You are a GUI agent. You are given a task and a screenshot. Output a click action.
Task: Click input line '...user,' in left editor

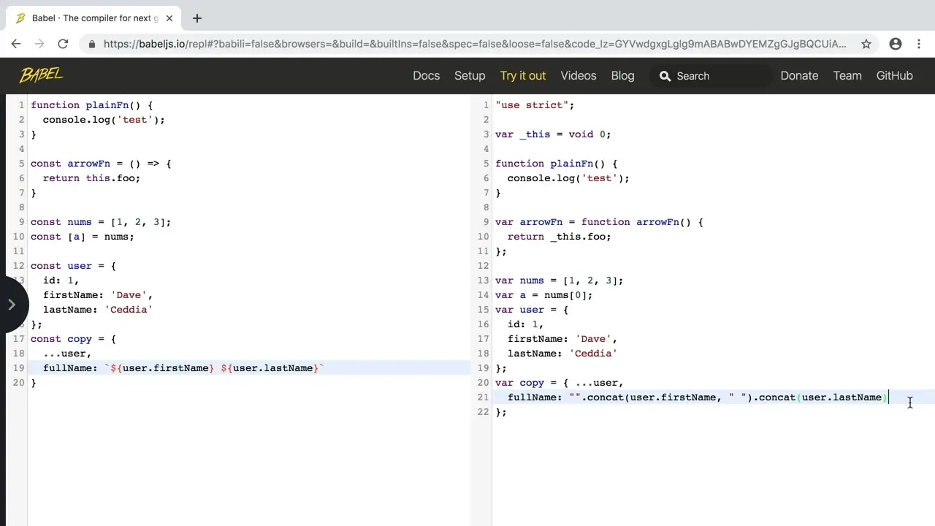point(67,354)
